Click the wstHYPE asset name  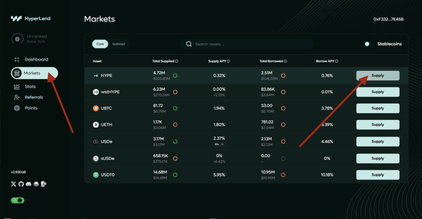point(110,92)
